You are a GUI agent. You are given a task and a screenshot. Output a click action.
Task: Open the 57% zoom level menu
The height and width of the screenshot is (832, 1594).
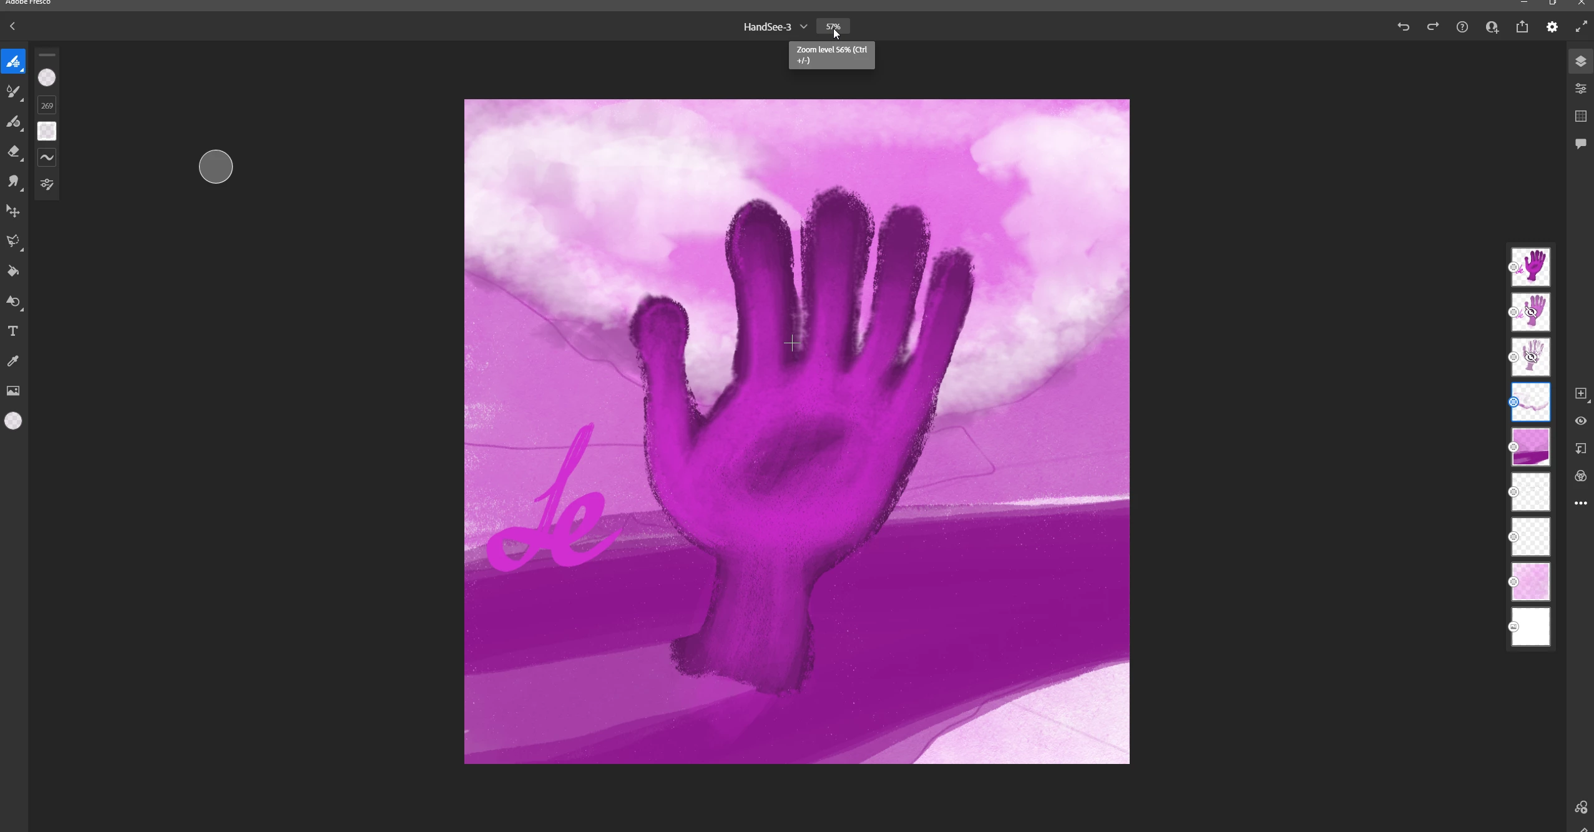(x=833, y=27)
